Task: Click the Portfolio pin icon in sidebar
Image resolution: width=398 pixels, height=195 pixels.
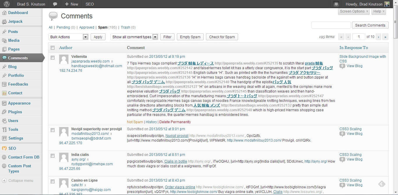Action: coord(4,75)
